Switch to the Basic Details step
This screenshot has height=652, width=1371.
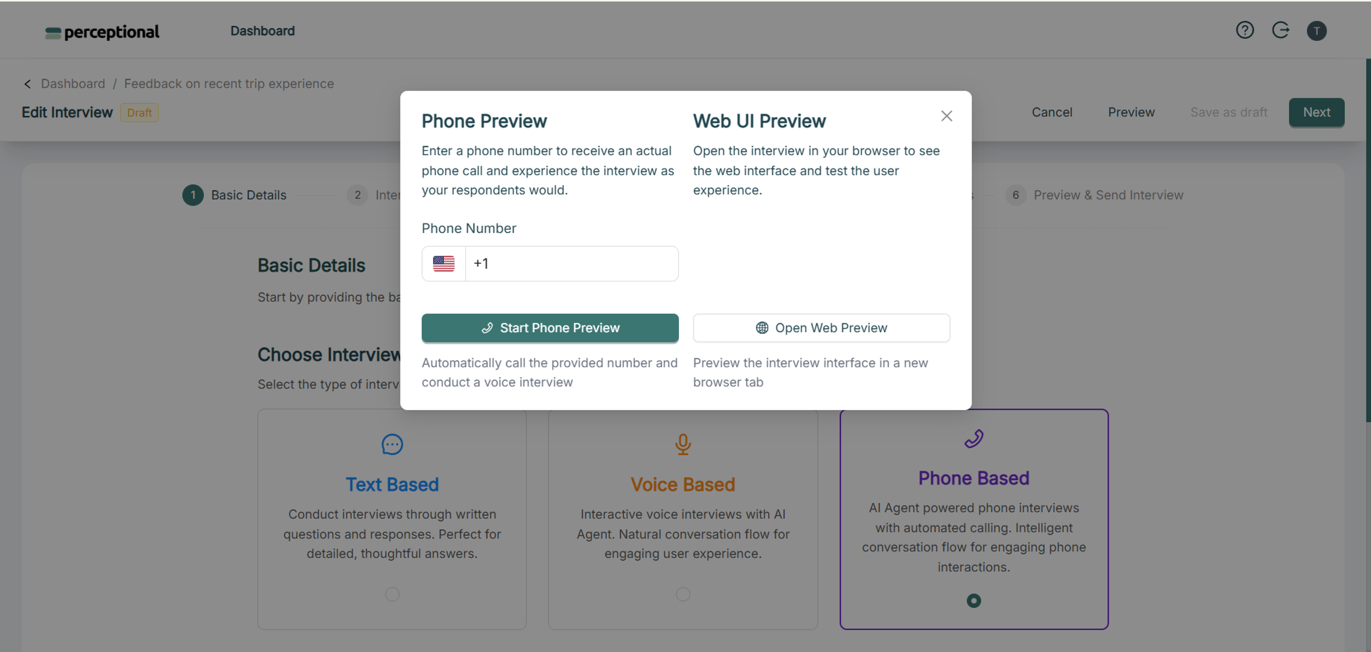(235, 194)
